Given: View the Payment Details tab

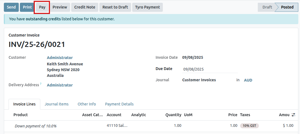Looking at the screenshot, I should (x=119, y=104).
